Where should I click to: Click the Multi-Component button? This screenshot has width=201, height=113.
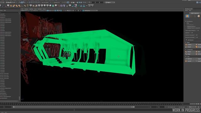[x=195, y=13]
